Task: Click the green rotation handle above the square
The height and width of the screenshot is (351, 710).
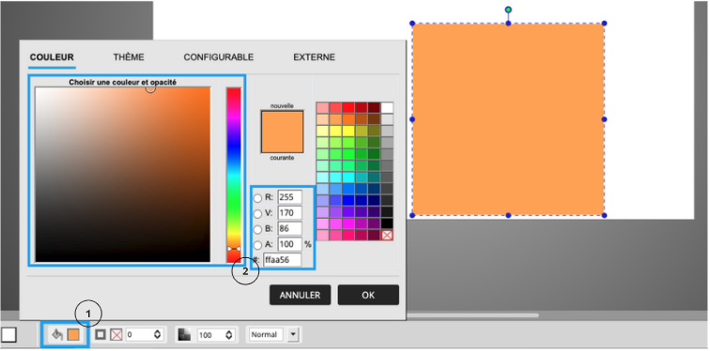Action: (508, 9)
